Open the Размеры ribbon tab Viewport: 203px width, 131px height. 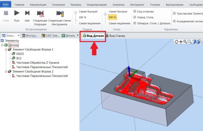(76, 5)
